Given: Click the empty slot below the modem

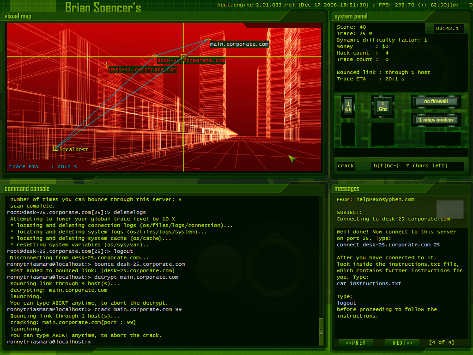Looking at the screenshot, I should 443,139.
